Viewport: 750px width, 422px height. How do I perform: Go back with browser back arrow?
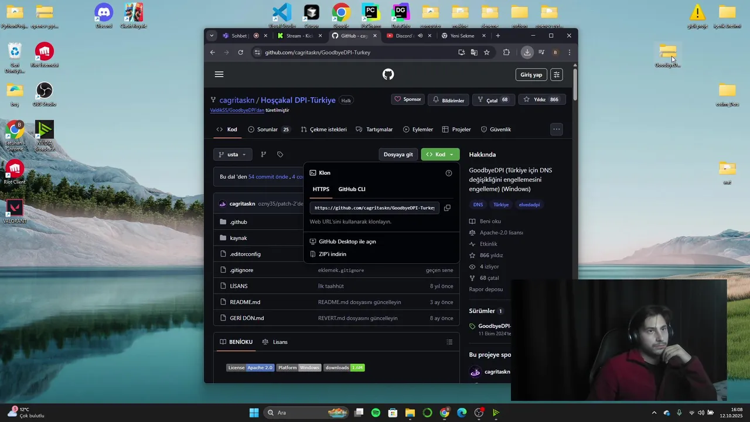[213, 52]
